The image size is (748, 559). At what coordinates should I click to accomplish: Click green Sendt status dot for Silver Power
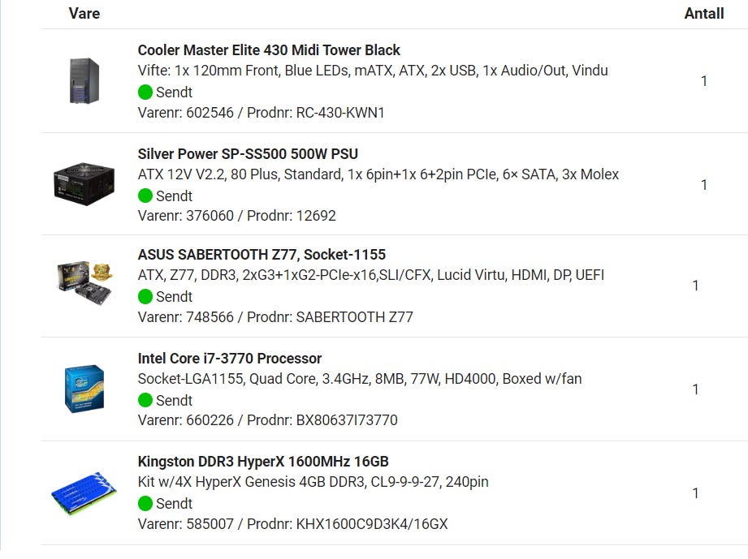point(145,196)
